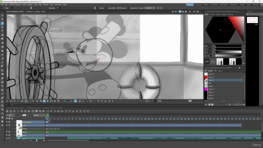This screenshot has width=263, height=148.
Task: Click the decrease step −1 xsheet icon
Action: pos(48,111)
